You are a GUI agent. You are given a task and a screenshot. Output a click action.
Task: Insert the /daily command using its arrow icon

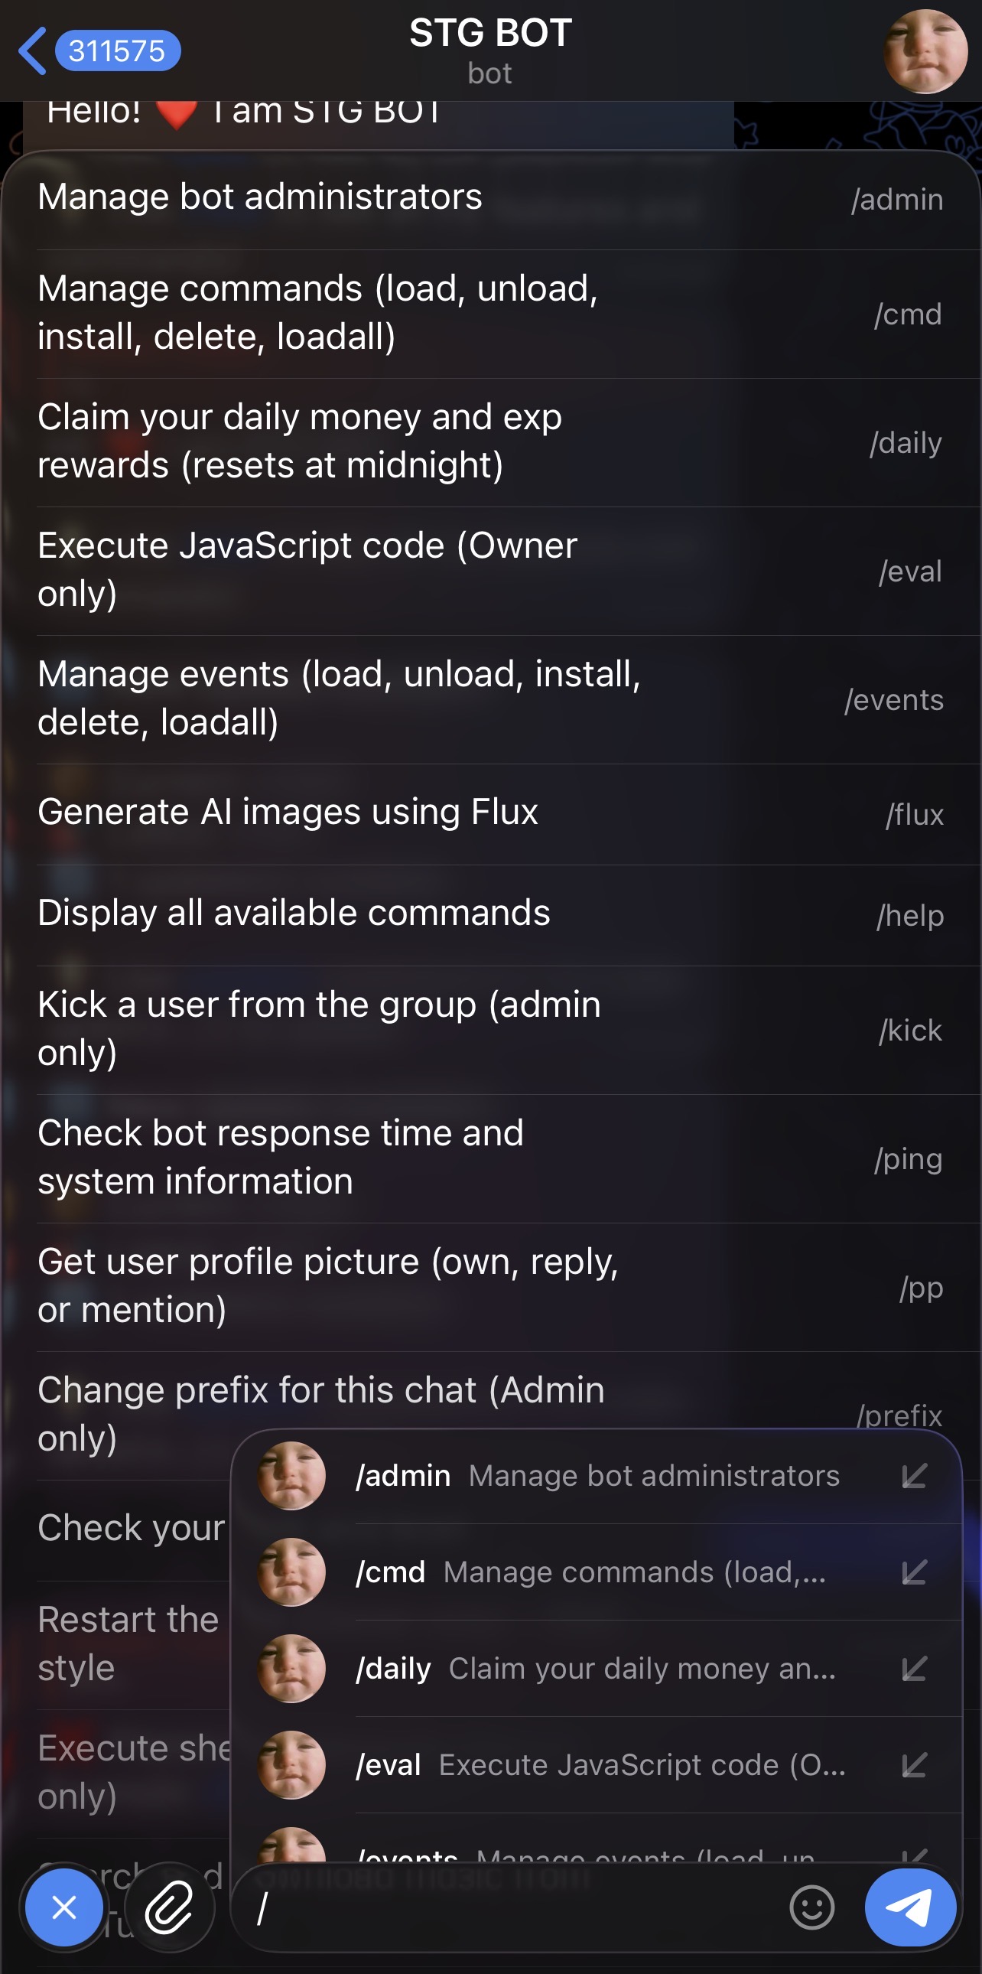[915, 1669]
